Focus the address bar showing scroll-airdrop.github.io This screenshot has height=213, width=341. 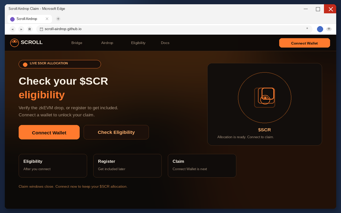pyautogui.click(x=174, y=29)
